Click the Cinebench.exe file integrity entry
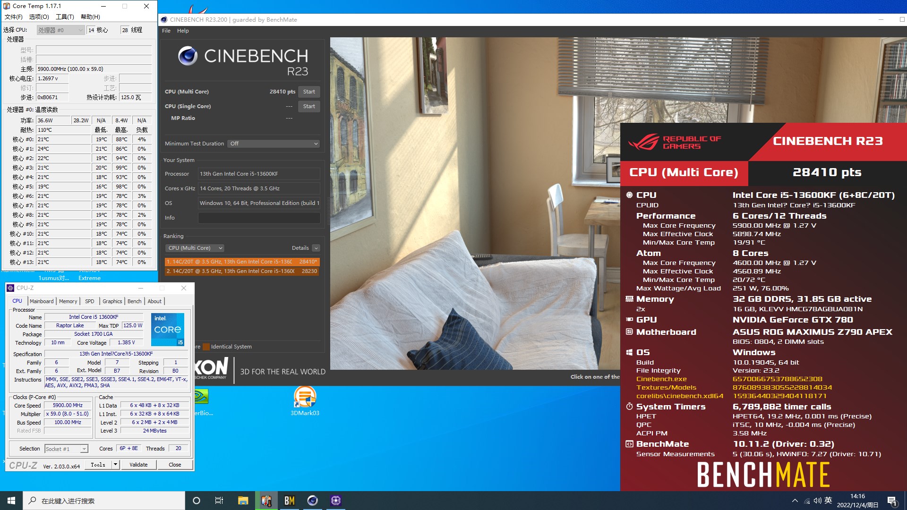 [x=661, y=379]
